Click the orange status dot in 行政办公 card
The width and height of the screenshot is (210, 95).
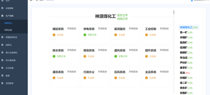[85, 78]
